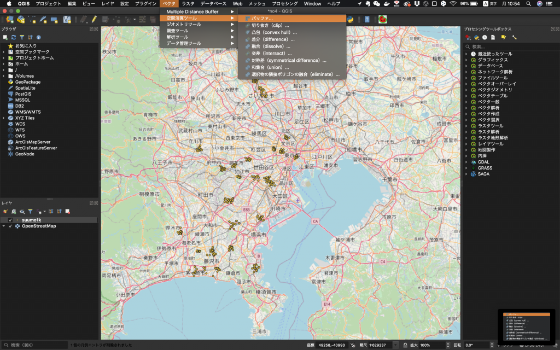Select 融合 (dissolve) menu item

coord(292,46)
